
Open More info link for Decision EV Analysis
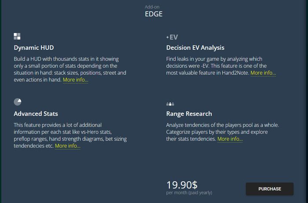(x=263, y=73)
